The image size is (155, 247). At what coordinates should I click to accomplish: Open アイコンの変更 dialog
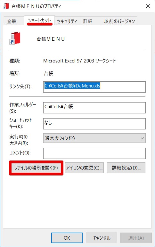pos(84,168)
